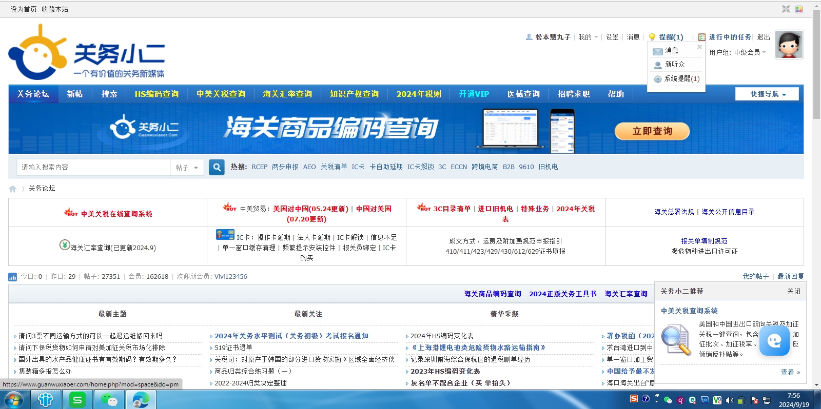
Task: Open the 开通VIP nav tab
Action: click(x=474, y=94)
